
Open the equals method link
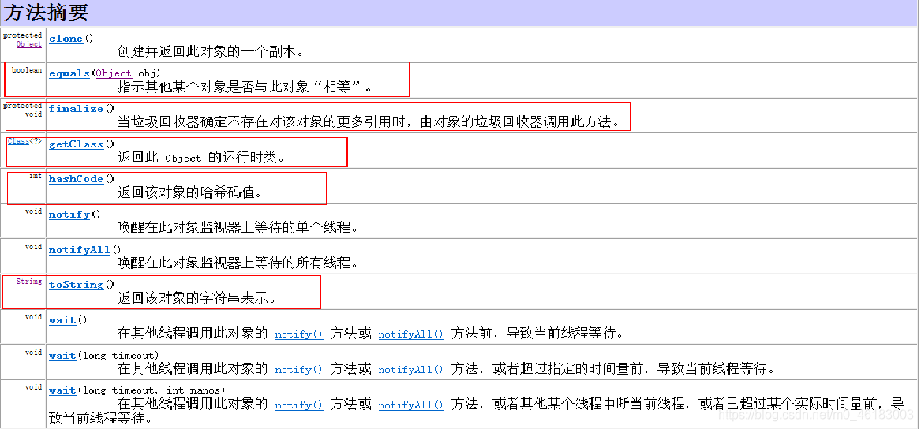(69, 73)
